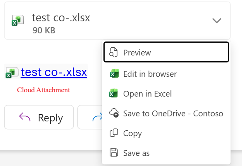Click the Excel icon beside Edit in browser
Image resolution: width=248 pixels, height=166 pixels.
[x=114, y=73]
